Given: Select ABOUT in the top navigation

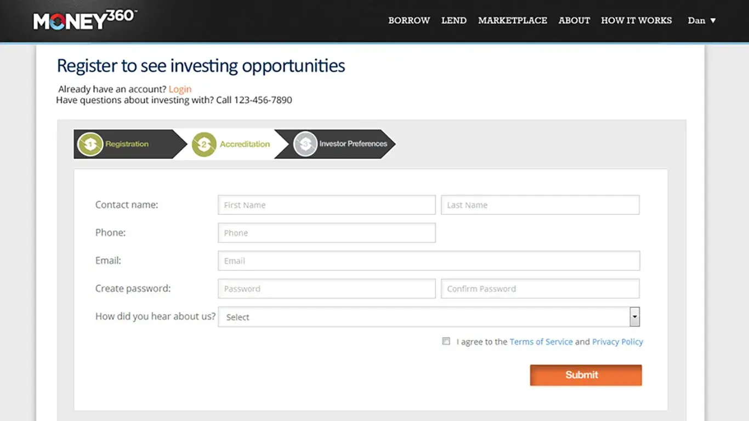Looking at the screenshot, I should (x=574, y=20).
